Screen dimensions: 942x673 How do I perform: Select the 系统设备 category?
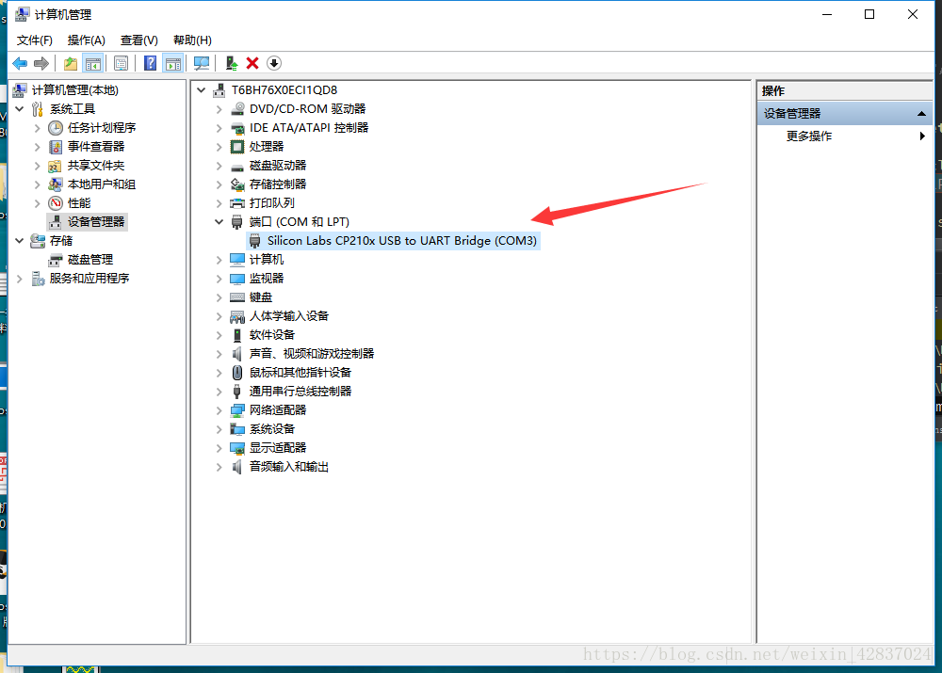[271, 429]
